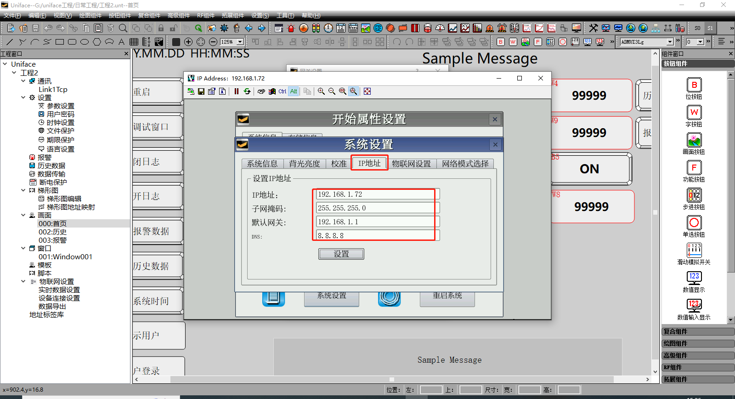Open the 工具(T) menu
The image size is (735, 399).
[285, 16]
